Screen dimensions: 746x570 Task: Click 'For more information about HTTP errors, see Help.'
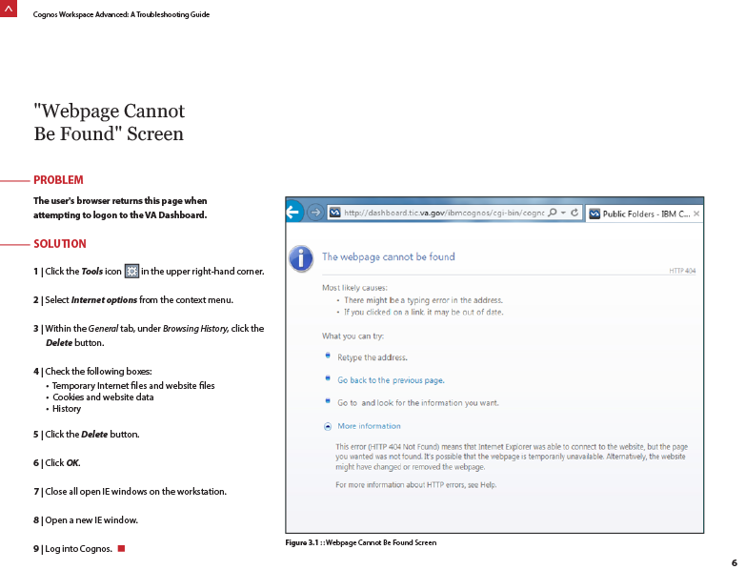[x=415, y=485]
